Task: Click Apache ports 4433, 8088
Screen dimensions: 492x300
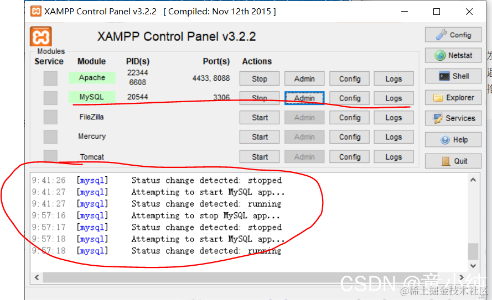Action: (211, 78)
